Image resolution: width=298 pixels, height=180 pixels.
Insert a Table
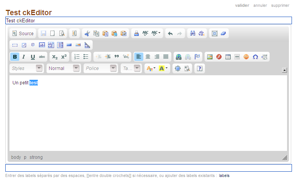(228, 57)
